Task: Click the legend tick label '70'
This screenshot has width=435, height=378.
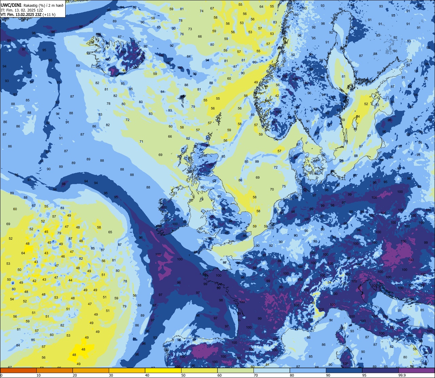Action: tap(256, 375)
